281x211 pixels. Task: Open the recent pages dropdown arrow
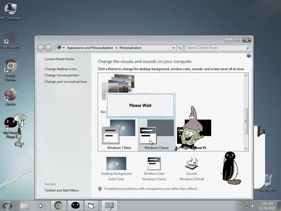[54, 48]
